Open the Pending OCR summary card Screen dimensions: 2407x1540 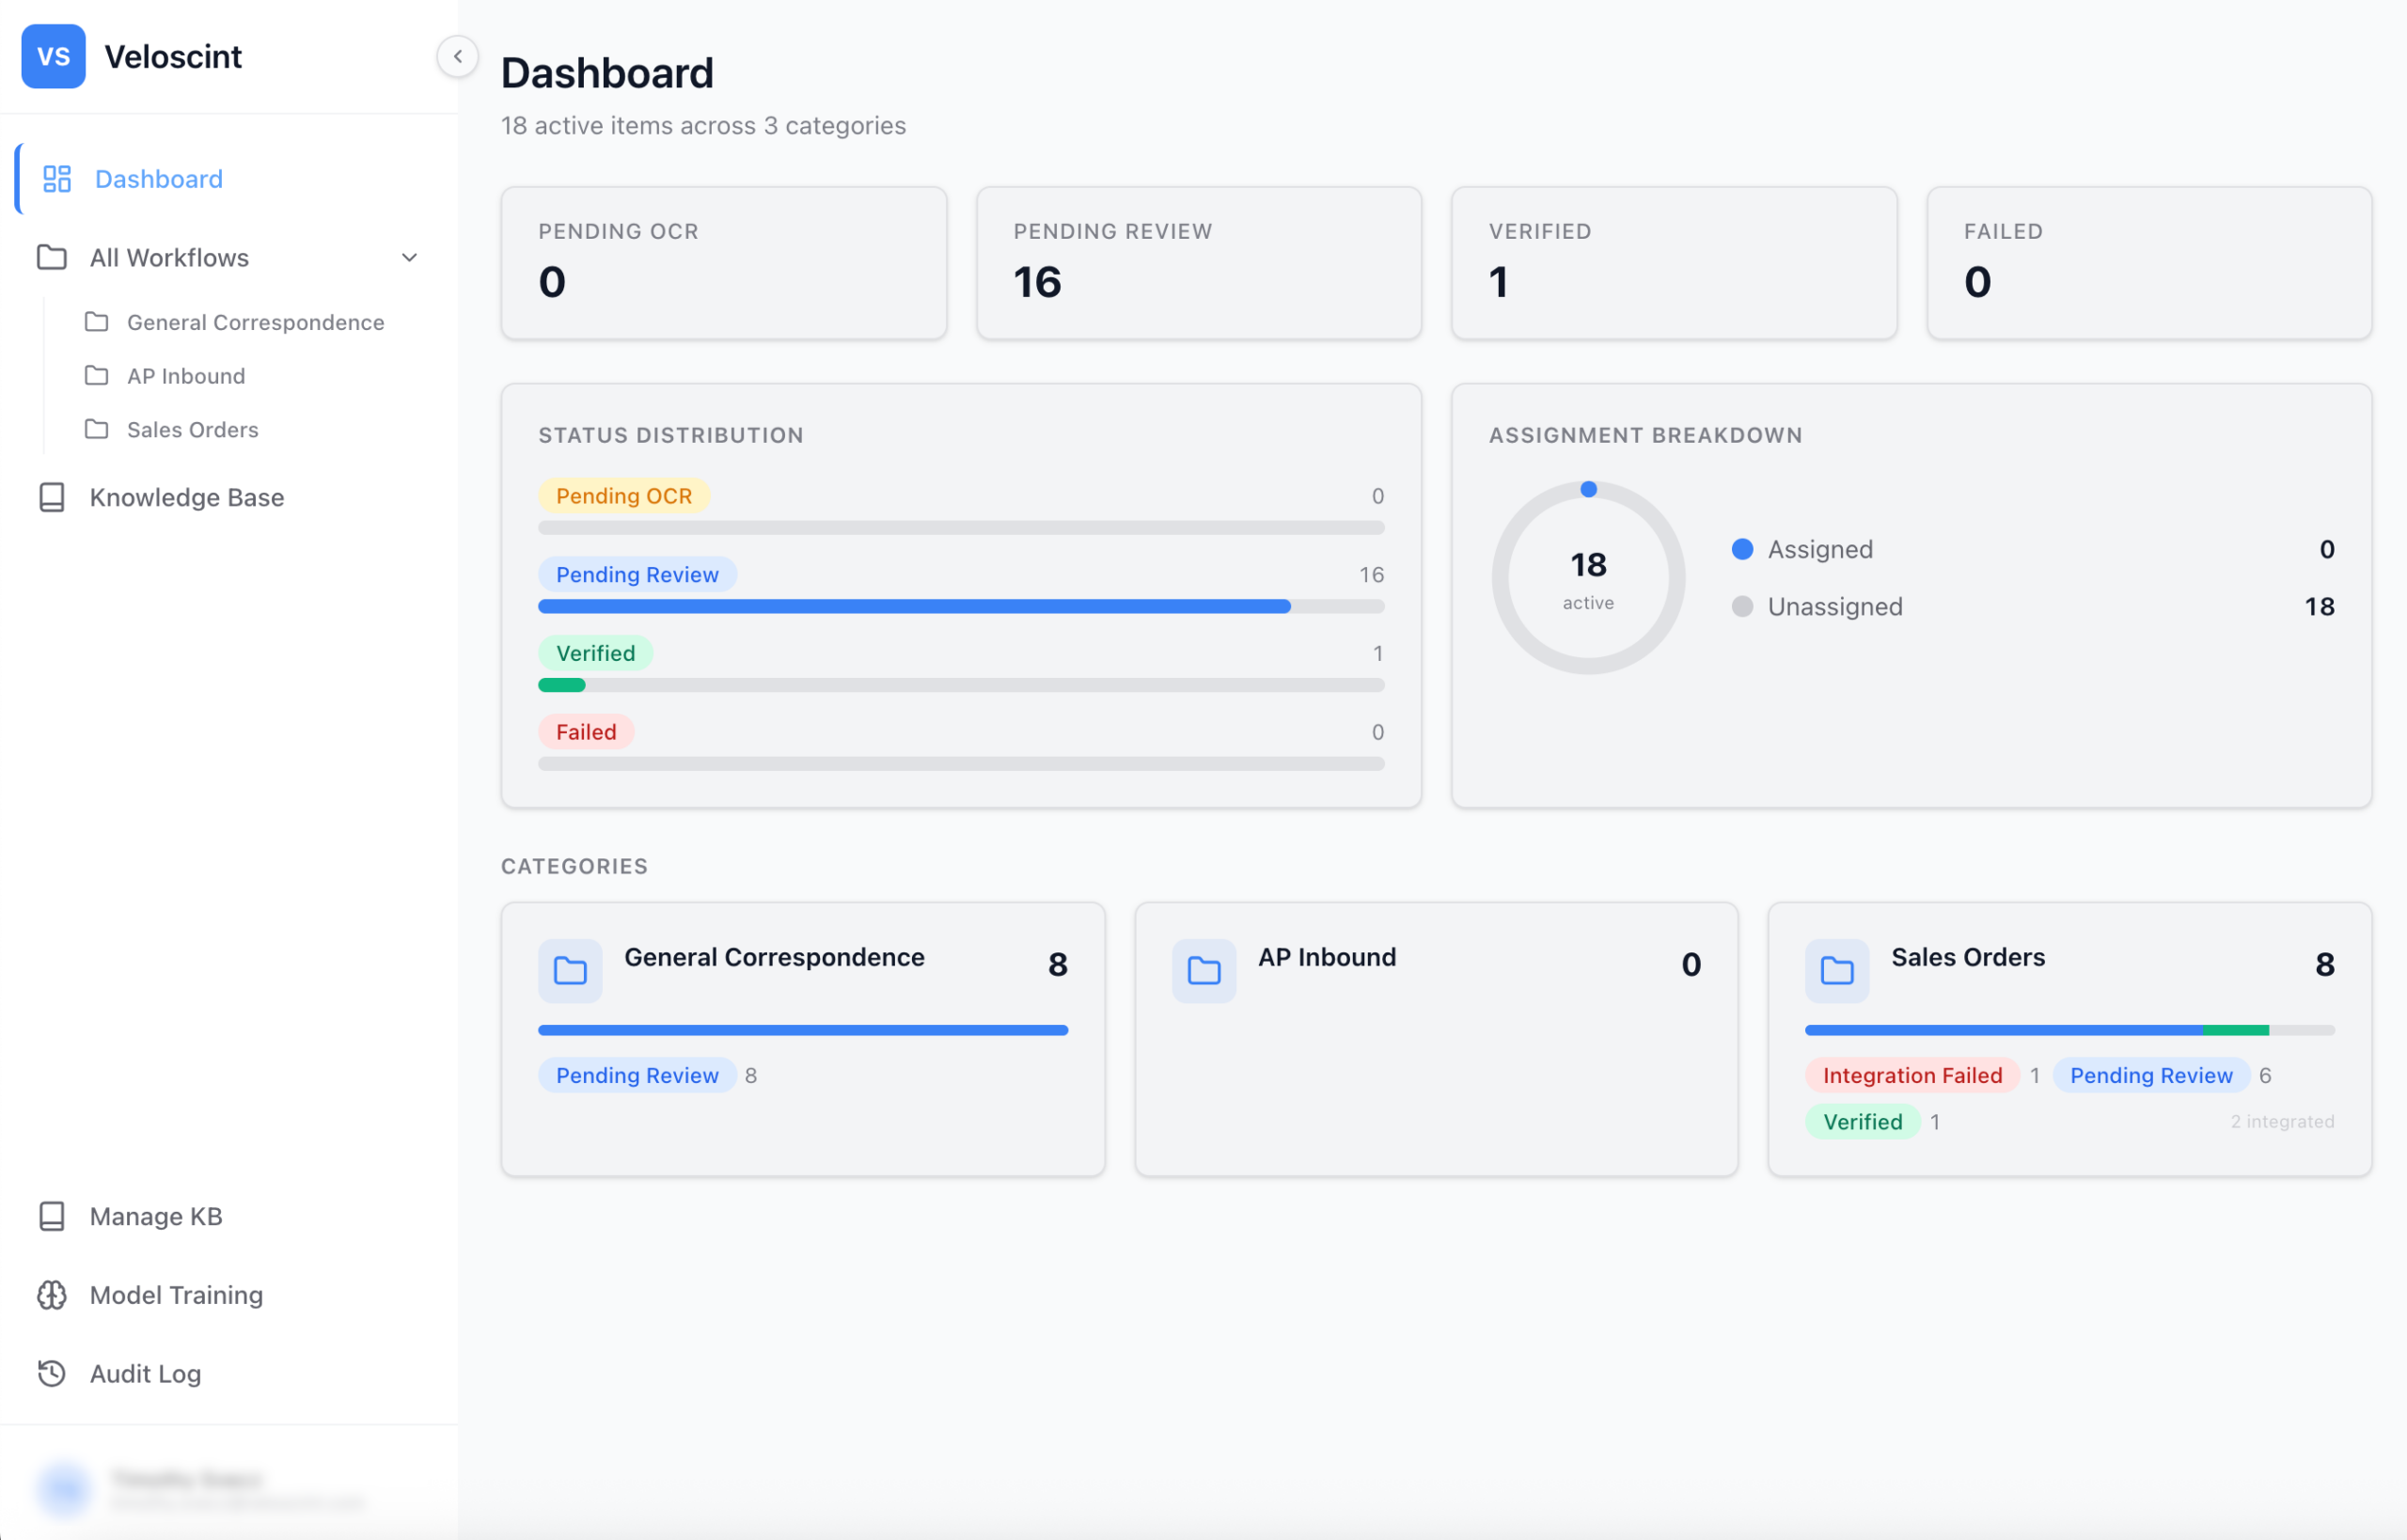point(724,263)
